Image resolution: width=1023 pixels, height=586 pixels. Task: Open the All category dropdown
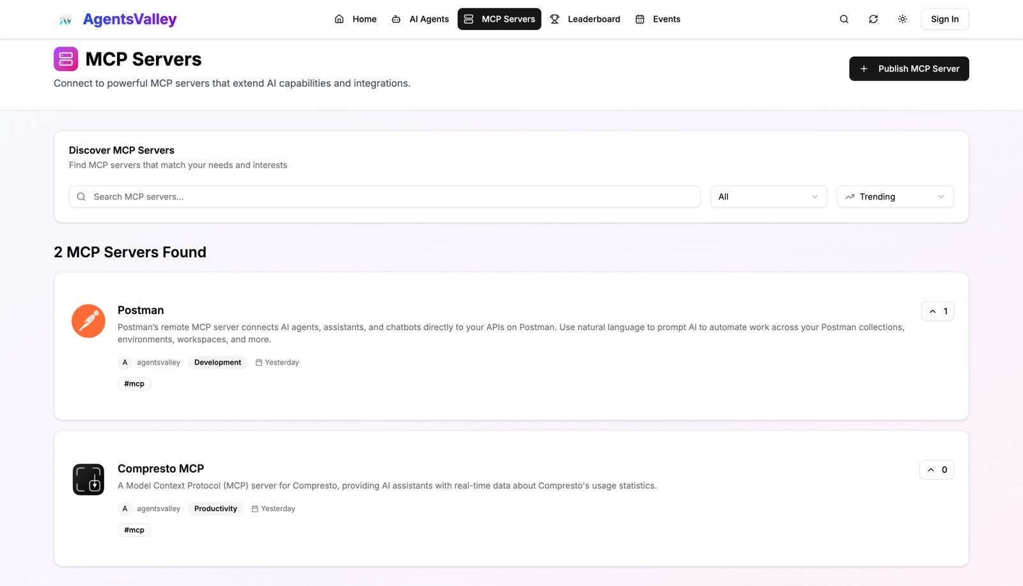click(x=769, y=197)
